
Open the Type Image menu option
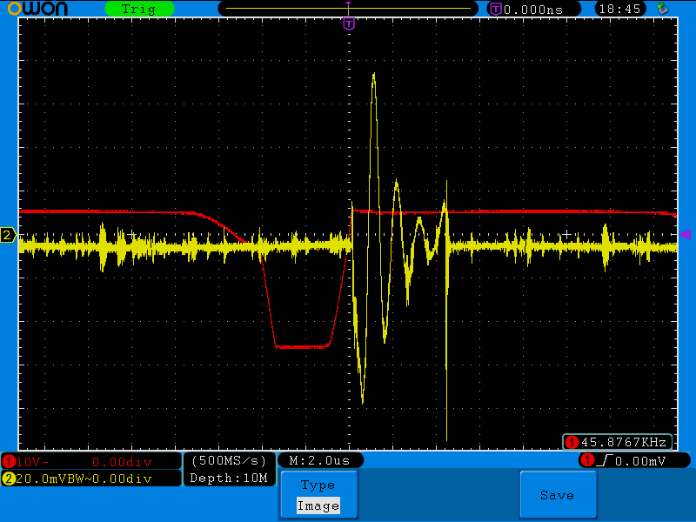pos(318,495)
